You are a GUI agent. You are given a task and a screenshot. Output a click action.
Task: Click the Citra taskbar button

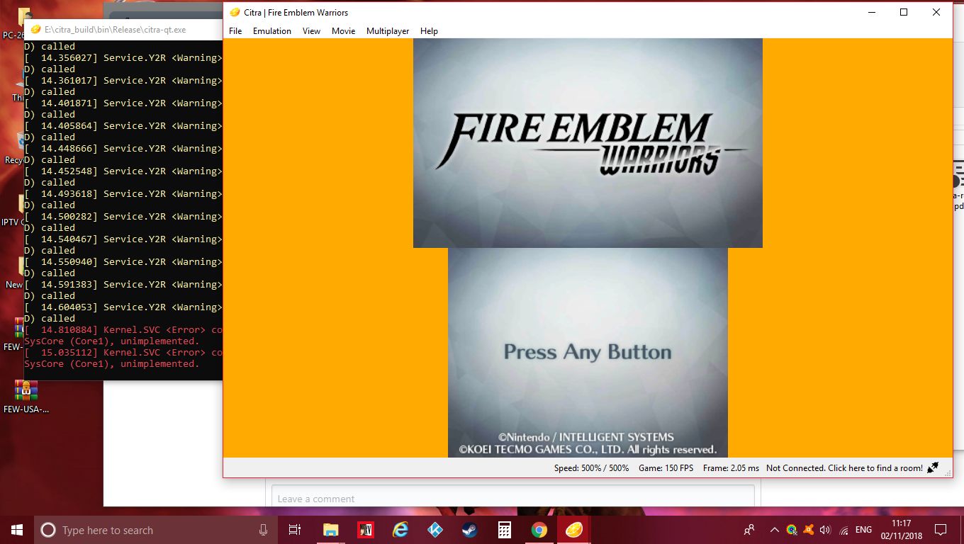(x=573, y=530)
